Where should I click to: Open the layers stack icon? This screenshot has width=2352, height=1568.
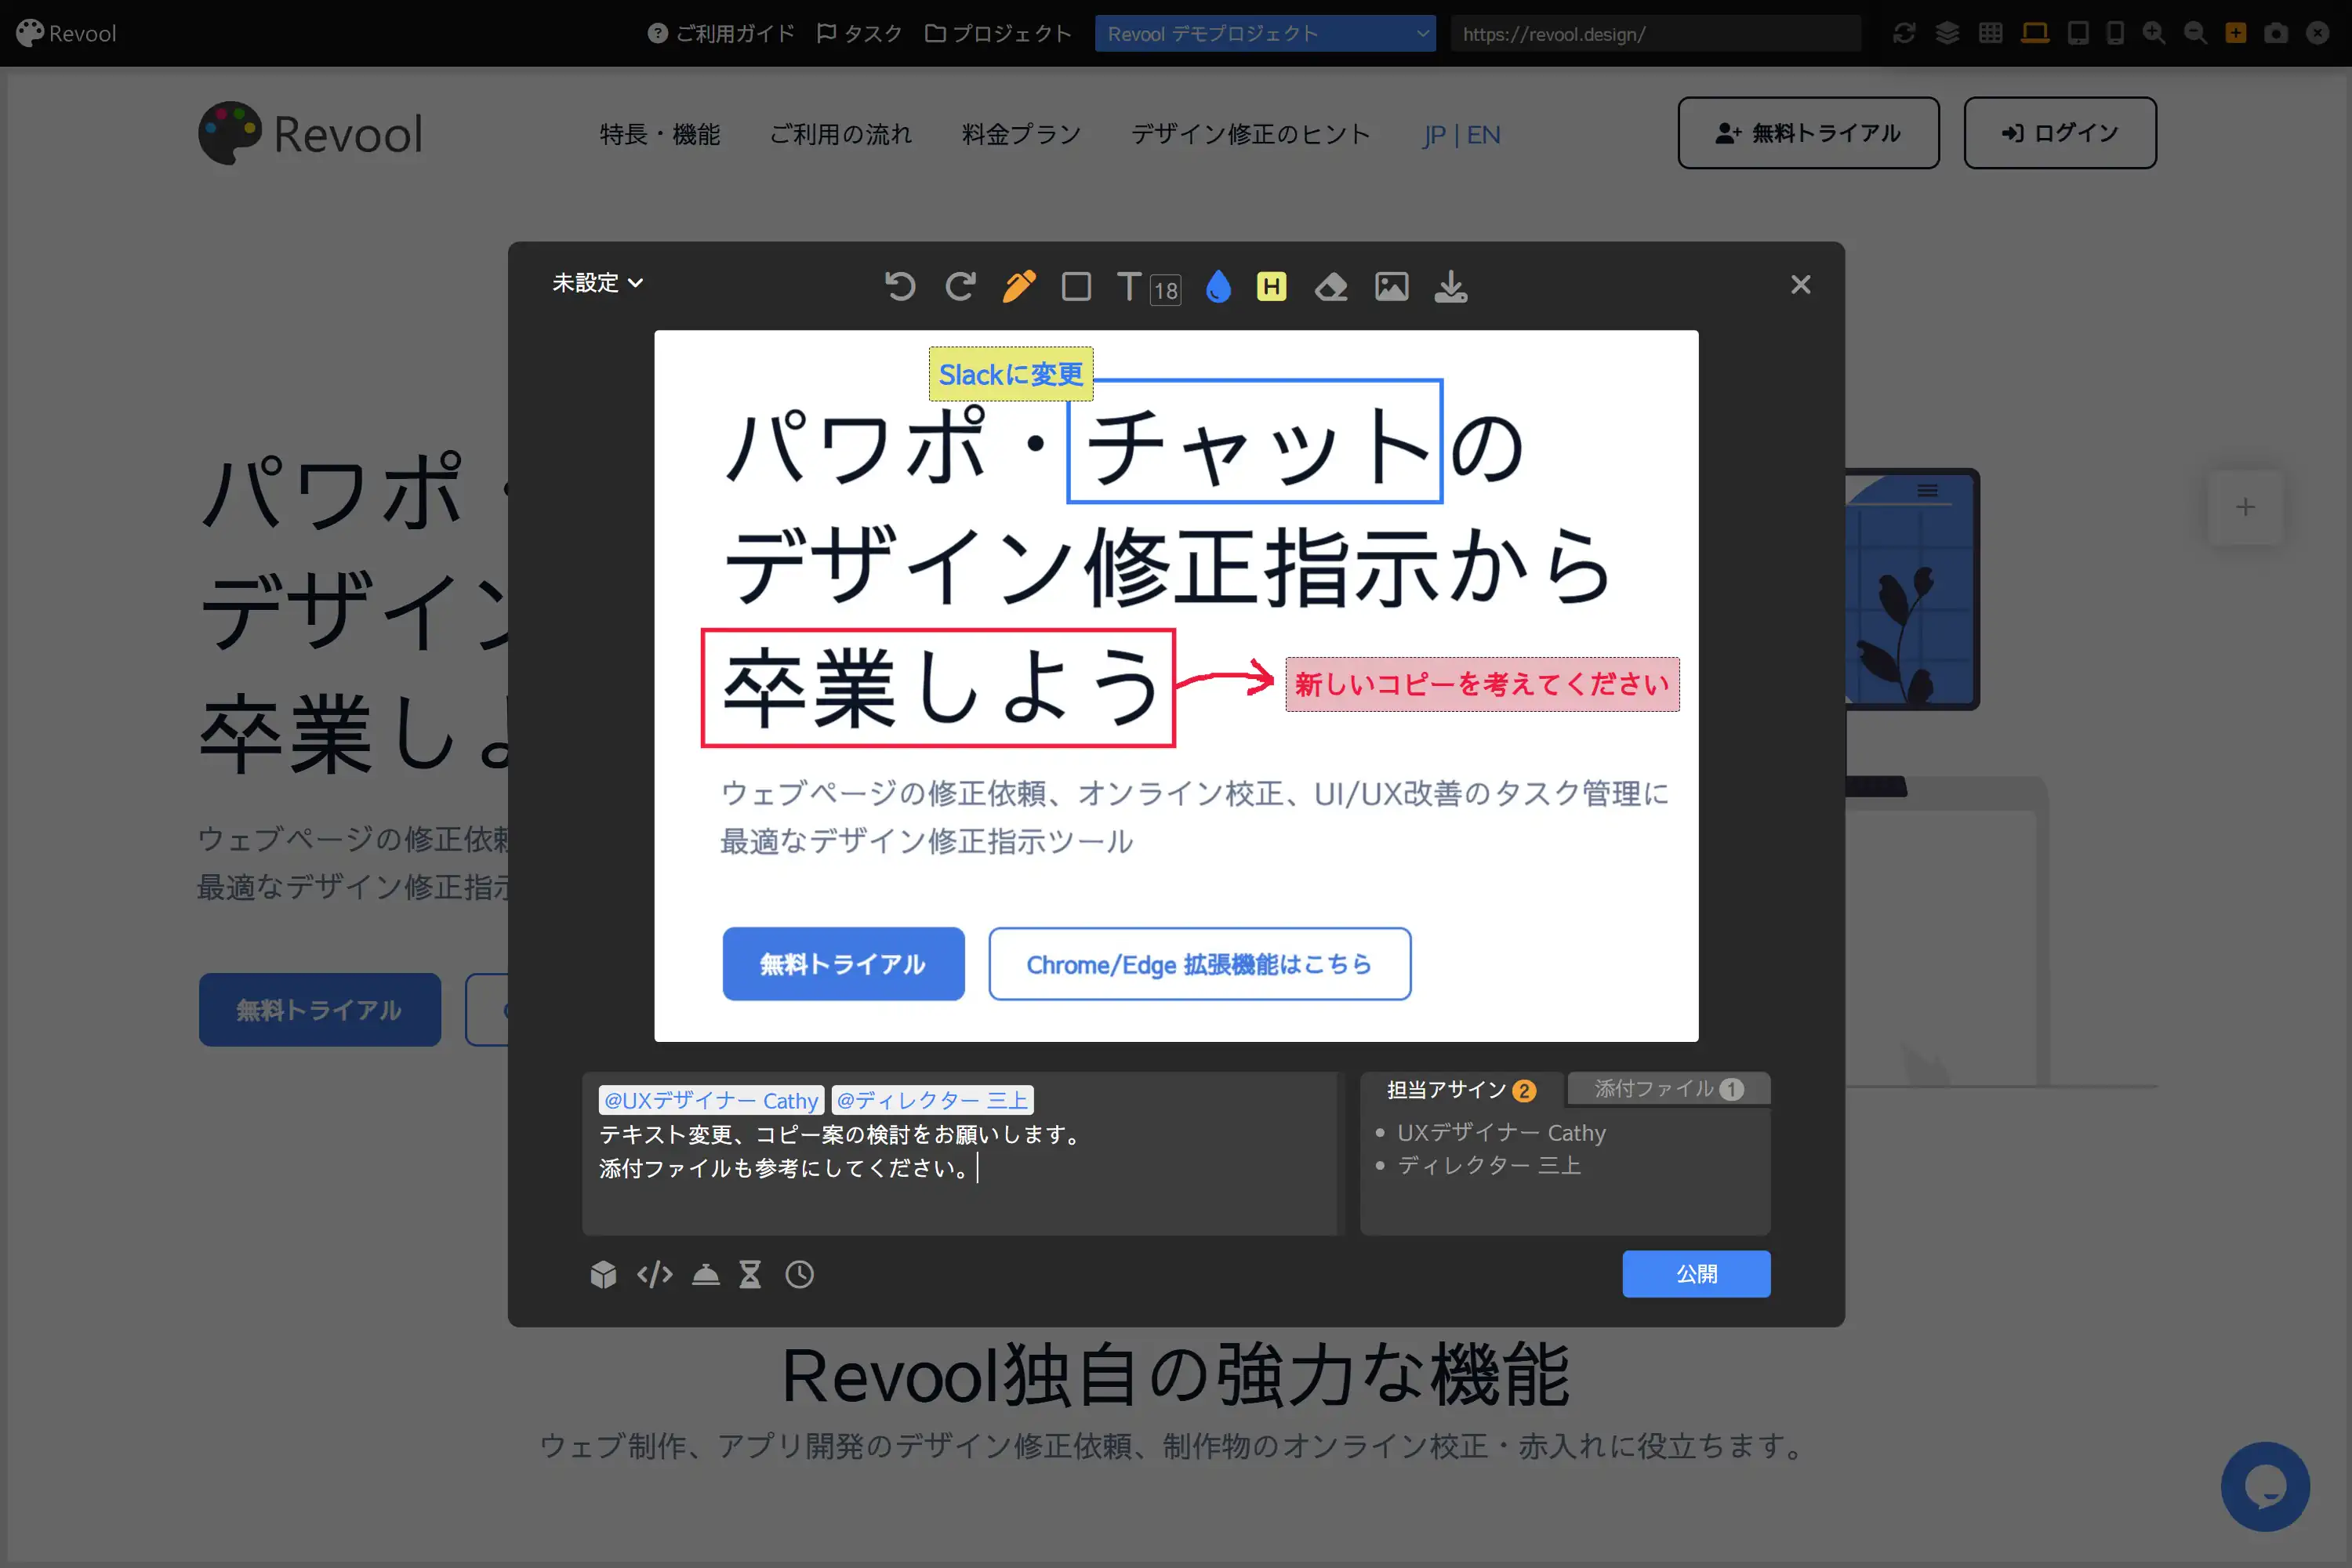click(x=1947, y=33)
